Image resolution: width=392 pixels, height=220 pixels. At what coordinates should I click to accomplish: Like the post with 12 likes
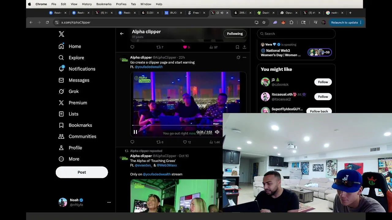click(187, 142)
